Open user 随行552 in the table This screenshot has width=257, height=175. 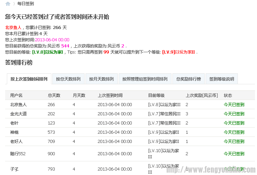18,154
